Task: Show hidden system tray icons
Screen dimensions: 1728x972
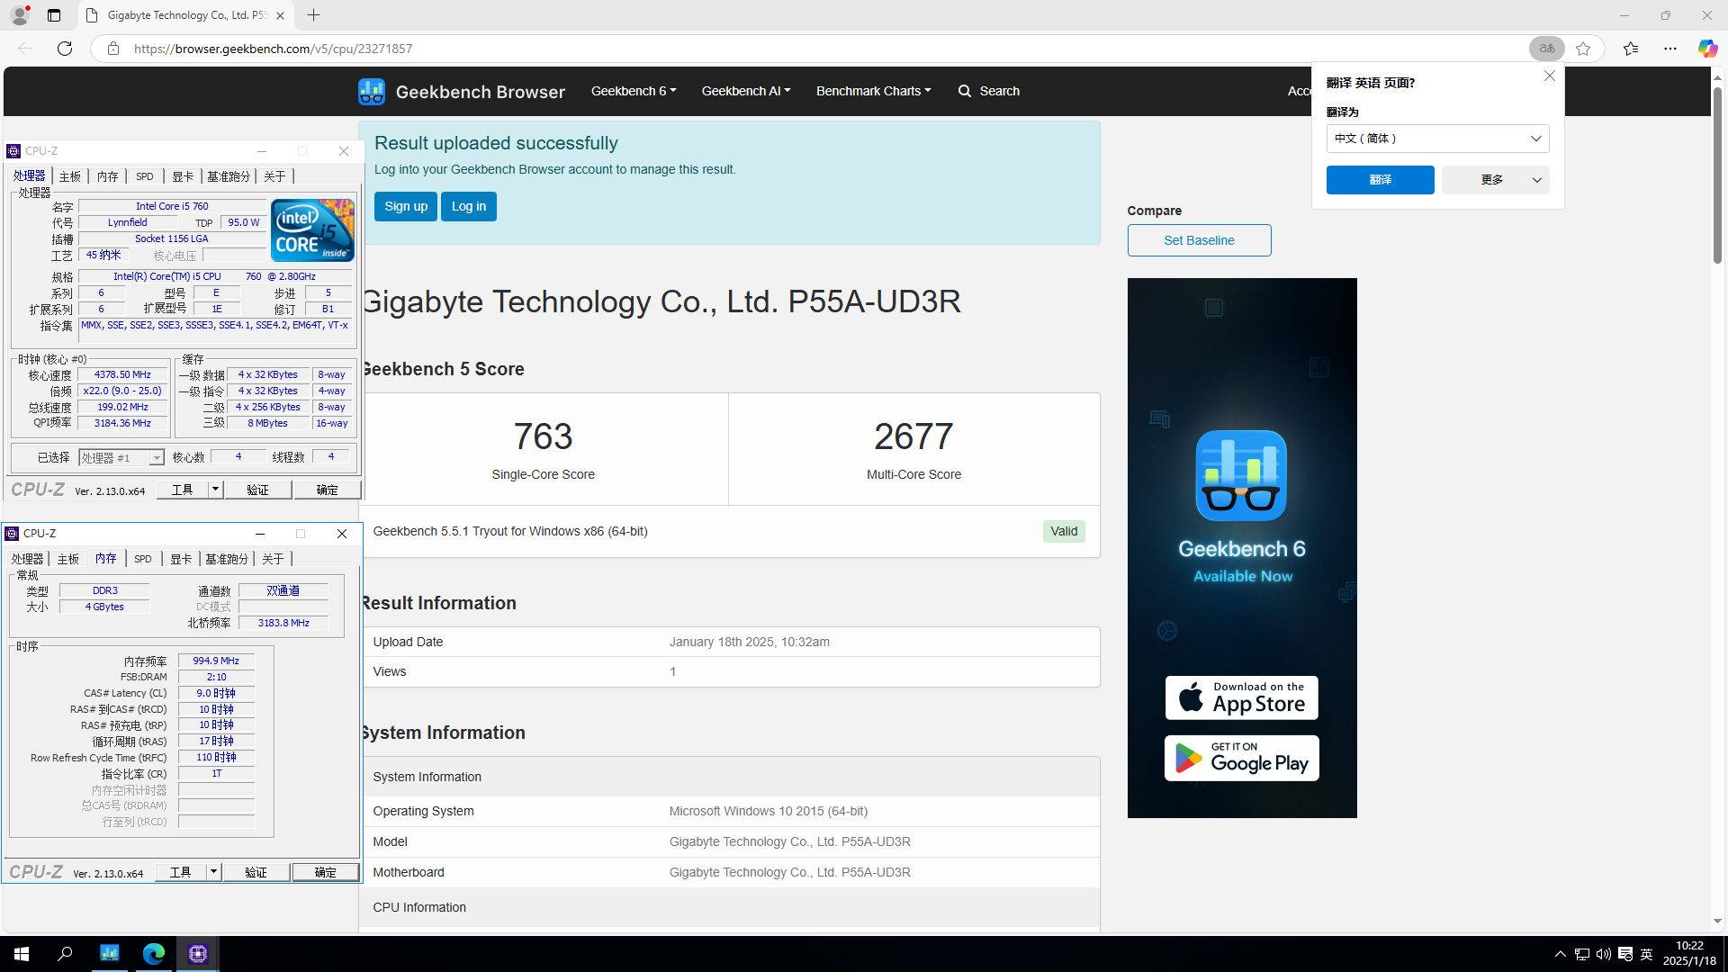Action: point(1561,954)
